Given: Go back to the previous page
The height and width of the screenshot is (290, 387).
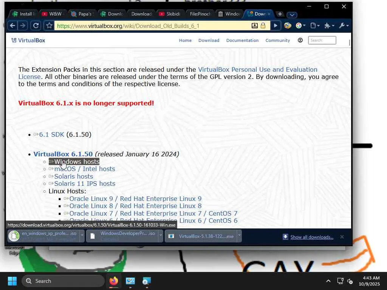Looking at the screenshot, I should pos(12,25).
